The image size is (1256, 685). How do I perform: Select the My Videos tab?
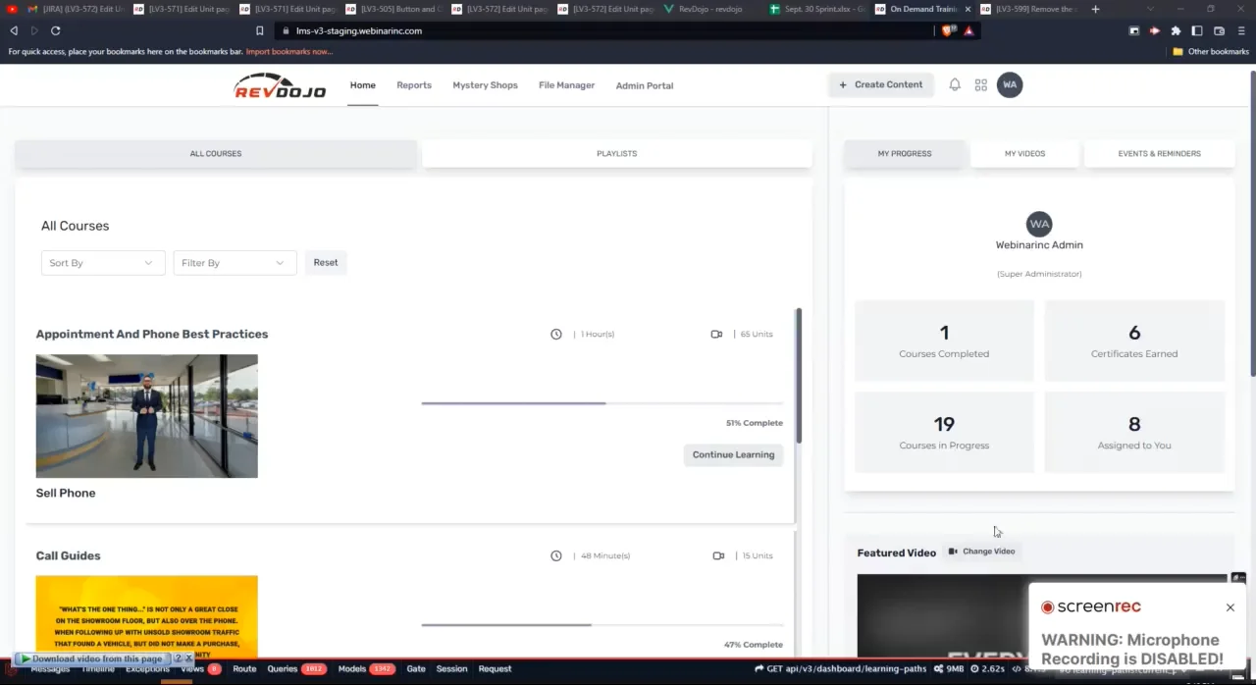click(1024, 153)
